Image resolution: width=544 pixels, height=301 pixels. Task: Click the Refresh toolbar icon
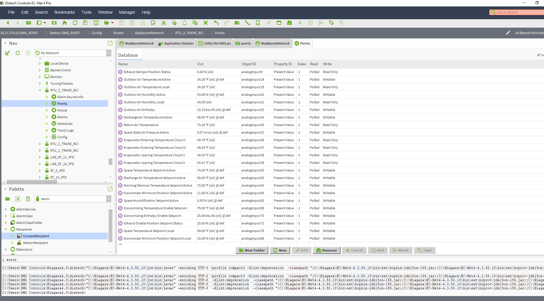pyautogui.click(x=75, y=23)
